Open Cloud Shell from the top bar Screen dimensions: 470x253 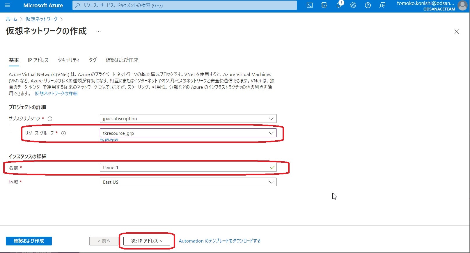coord(310,5)
